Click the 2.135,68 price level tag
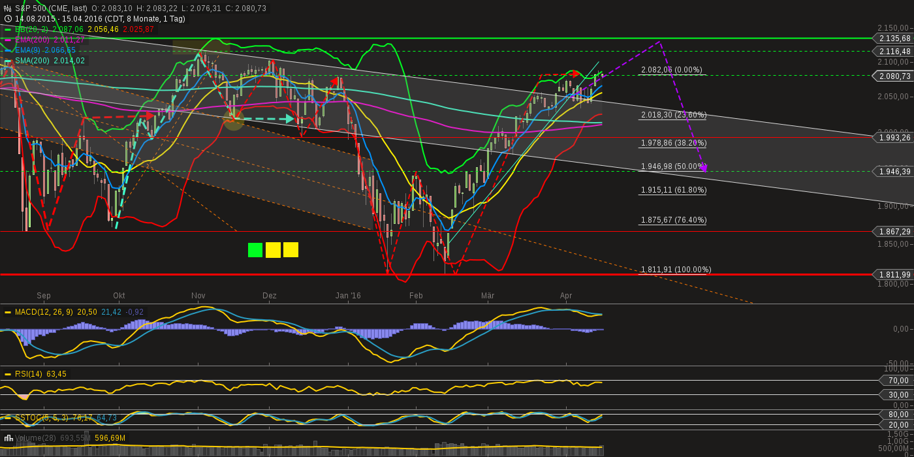 (894, 39)
